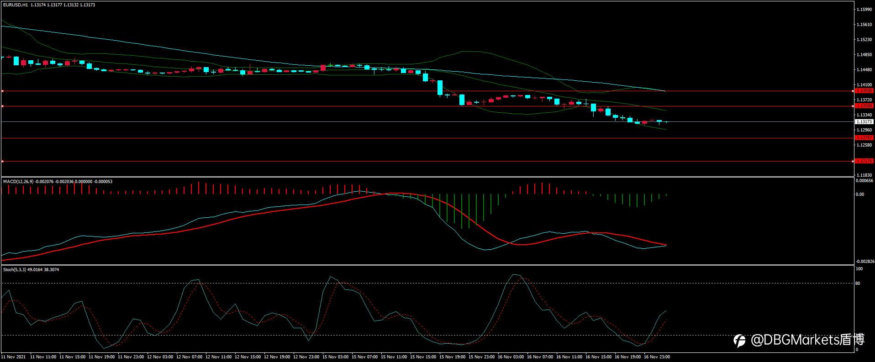Image resolution: width=875 pixels, height=362 pixels.
Task: Select the Stoch(5,3,3) indicator label
Action: click(15, 270)
